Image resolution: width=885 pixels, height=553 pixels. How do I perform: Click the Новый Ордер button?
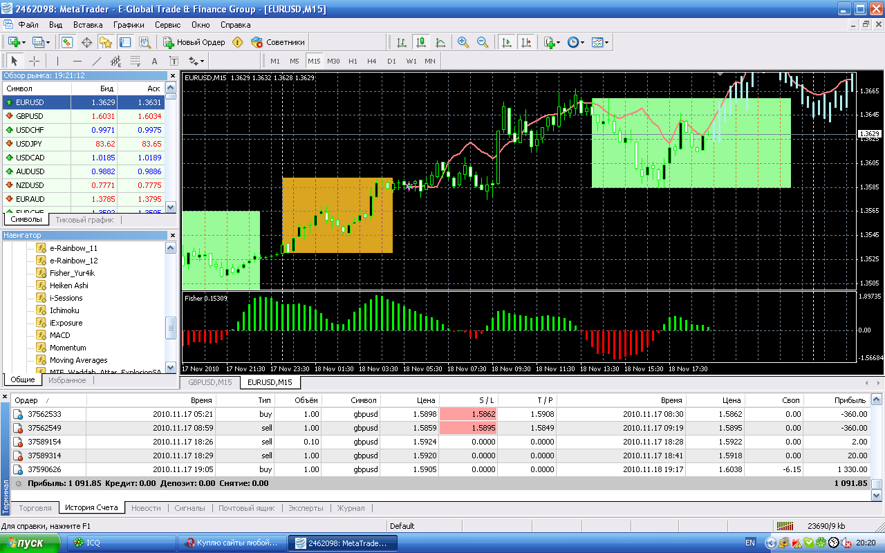click(194, 42)
